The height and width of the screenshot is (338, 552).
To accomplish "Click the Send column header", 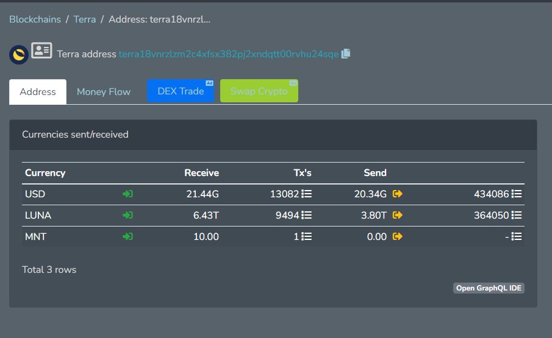I will coord(375,173).
